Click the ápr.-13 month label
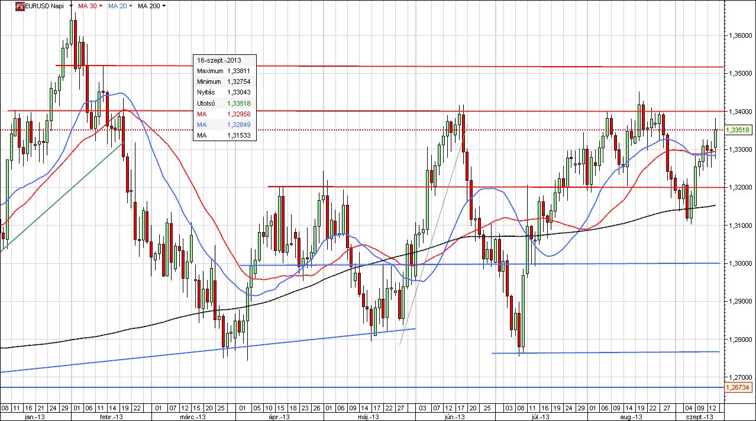 [279, 416]
